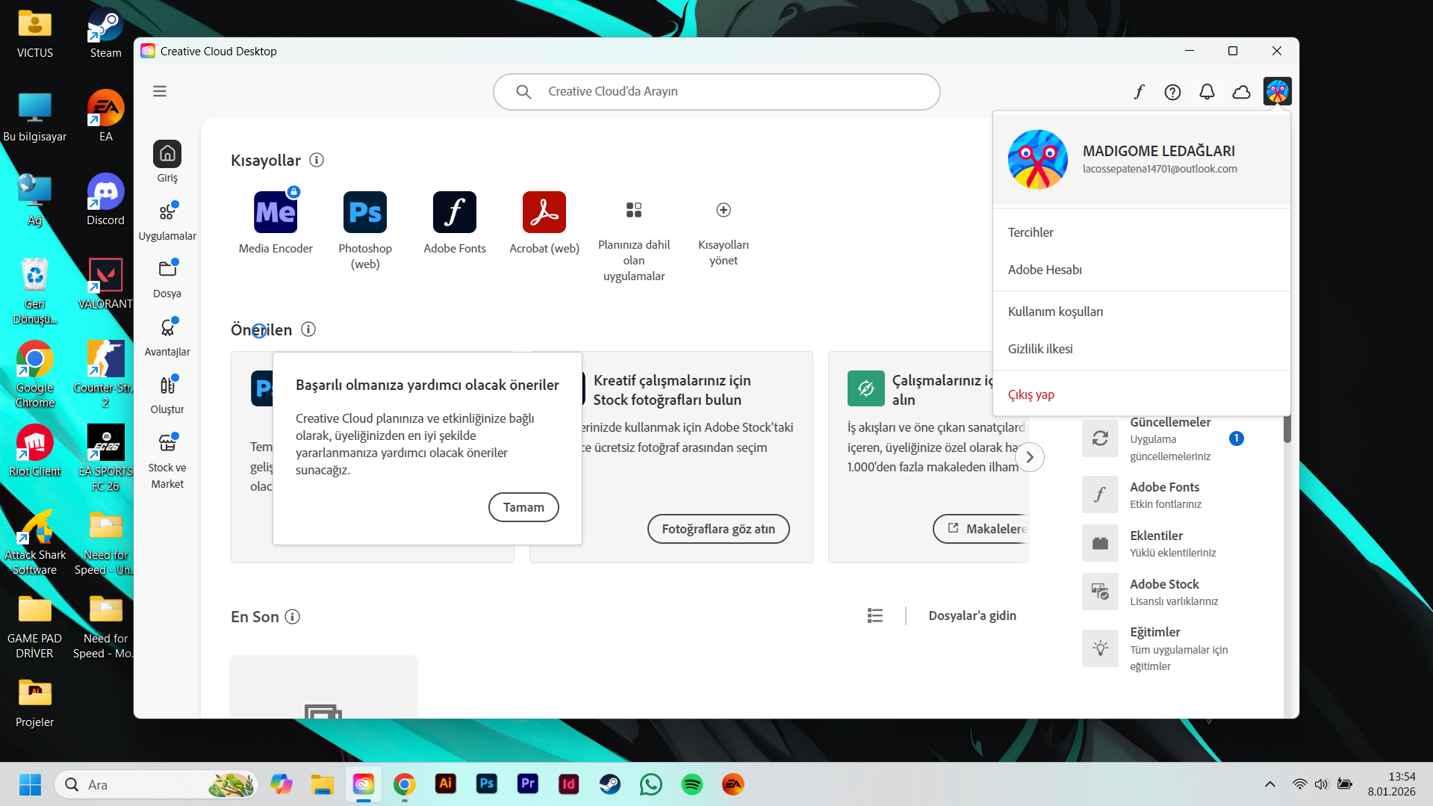Image resolution: width=1433 pixels, height=806 pixels.
Task: Open the hamburger menu in Creative Cloud
Action: pyautogui.click(x=160, y=91)
